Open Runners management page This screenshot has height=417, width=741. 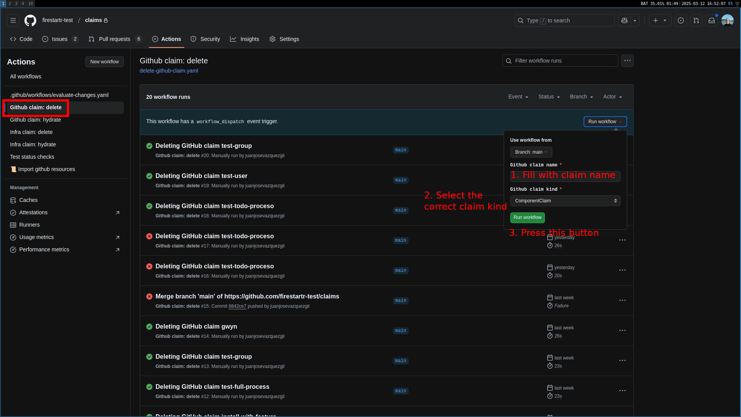point(29,225)
